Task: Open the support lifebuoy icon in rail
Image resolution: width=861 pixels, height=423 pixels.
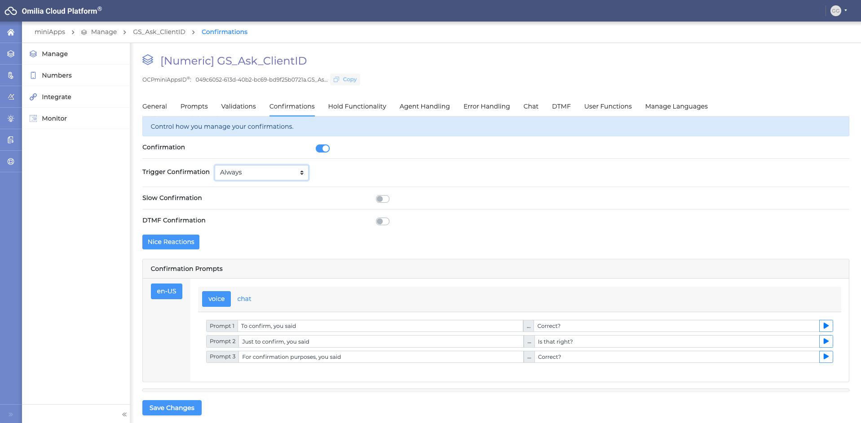Action: 11,161
